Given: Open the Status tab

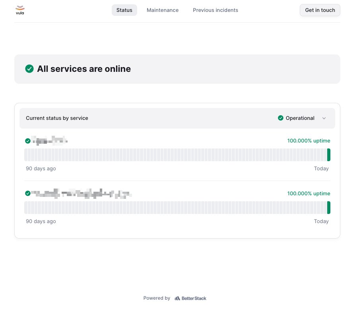Looking at the screenshot, I should (x=124, y=10).
